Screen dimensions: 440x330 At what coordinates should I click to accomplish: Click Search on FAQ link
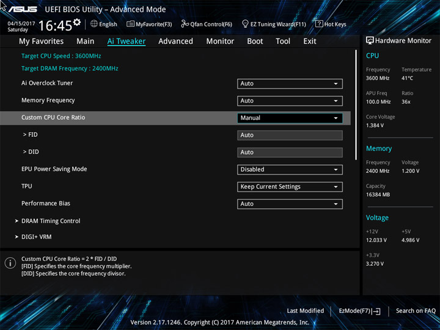416,310
